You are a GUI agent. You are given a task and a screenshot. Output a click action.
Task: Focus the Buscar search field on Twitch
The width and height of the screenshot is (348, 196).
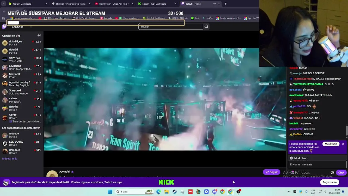pos(171,27)
